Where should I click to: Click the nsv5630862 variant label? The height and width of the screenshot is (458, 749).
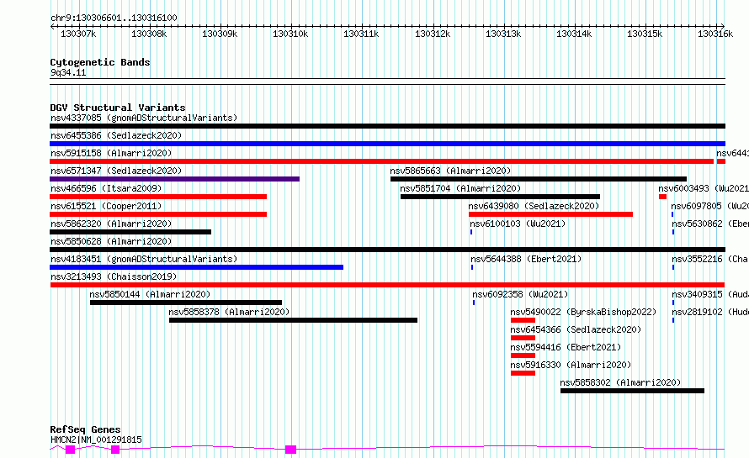(710, 224)
